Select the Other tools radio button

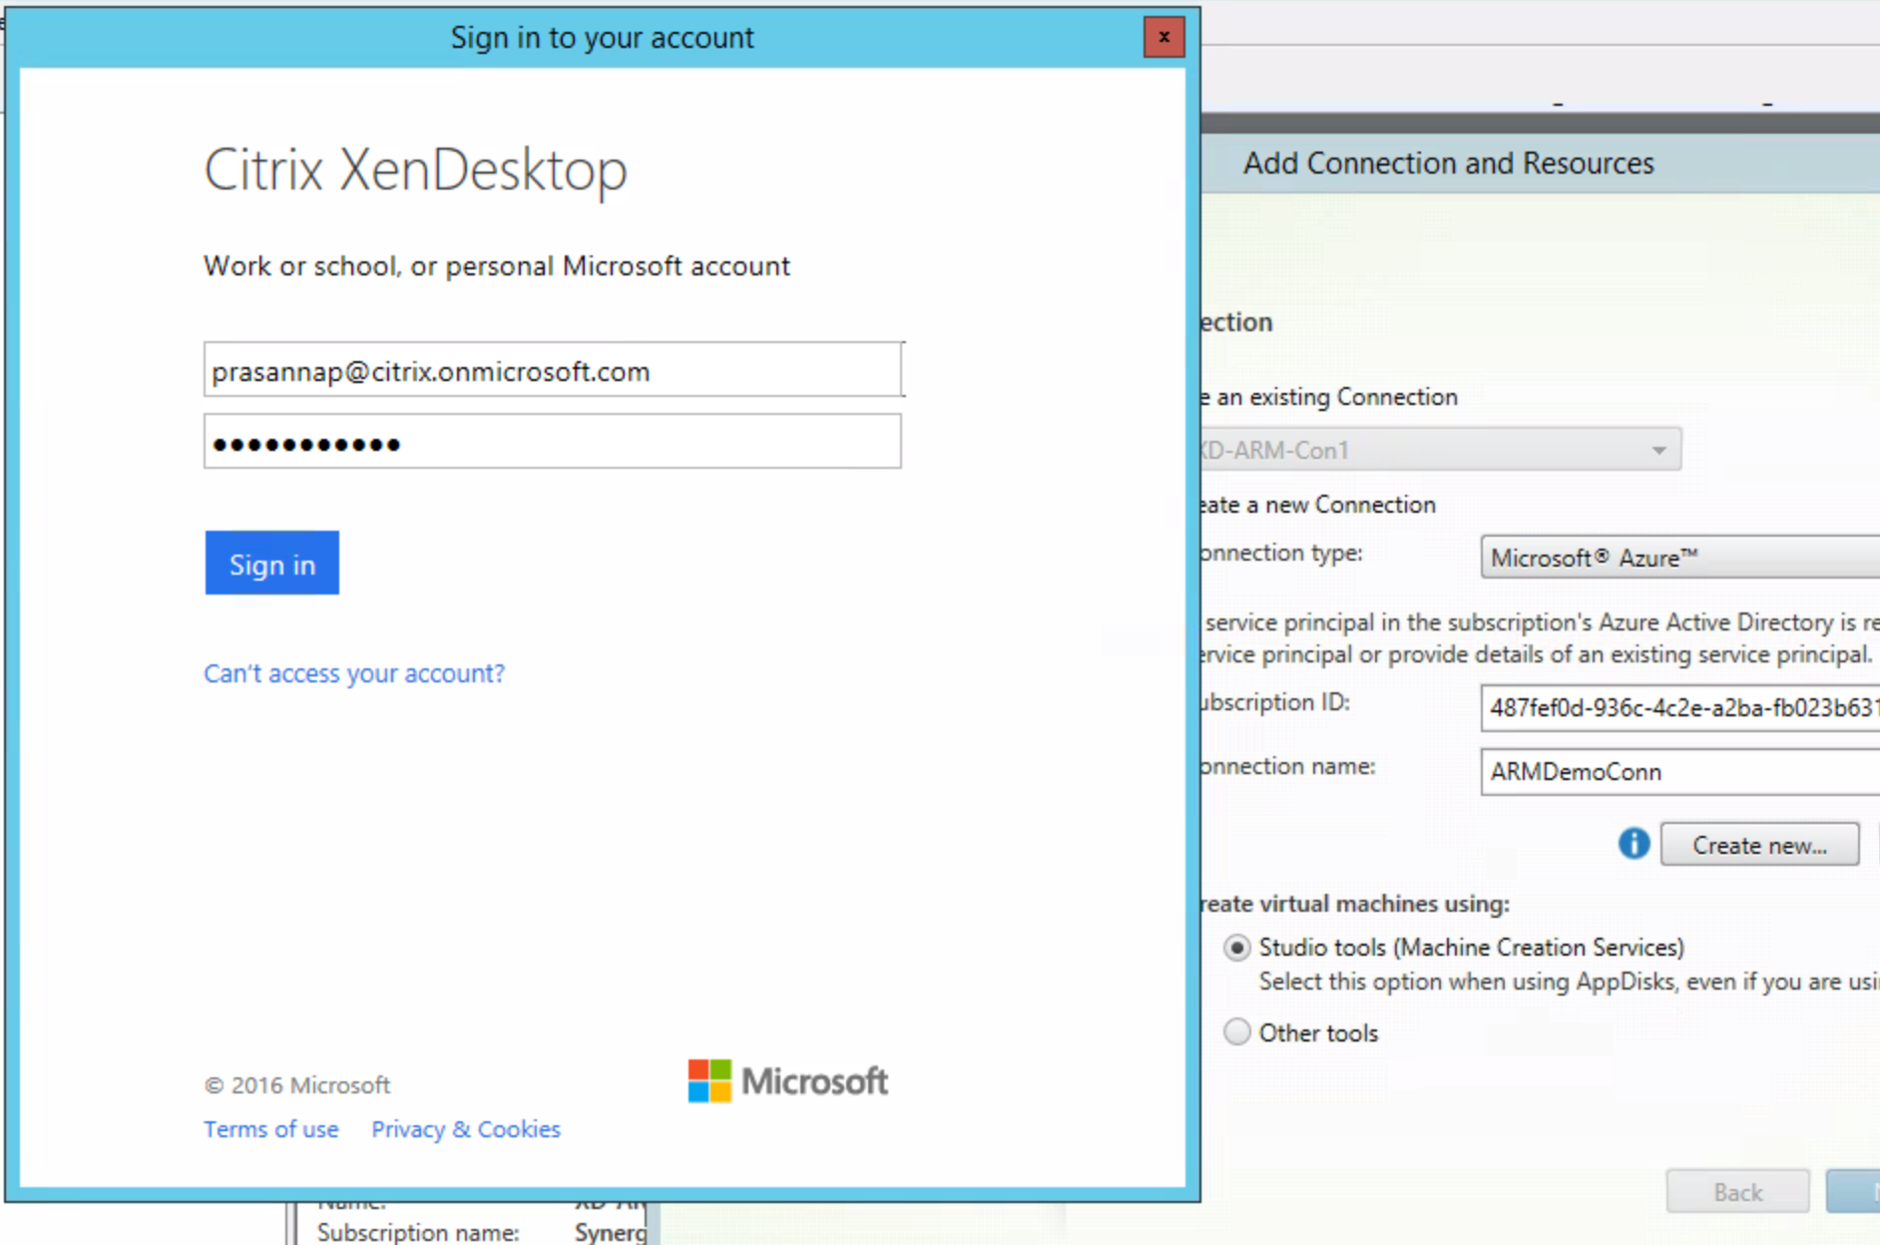coord(1237,1032)
